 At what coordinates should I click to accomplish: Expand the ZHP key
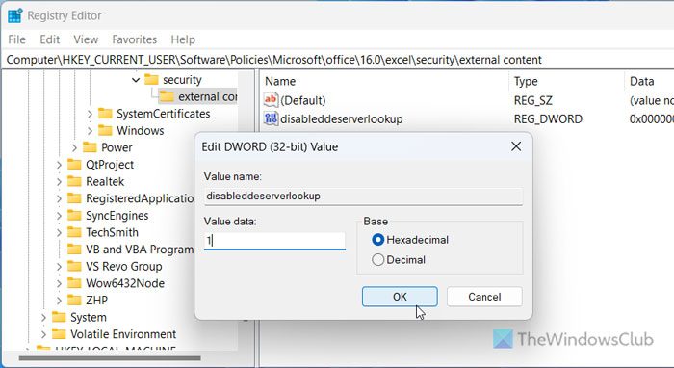59,301
